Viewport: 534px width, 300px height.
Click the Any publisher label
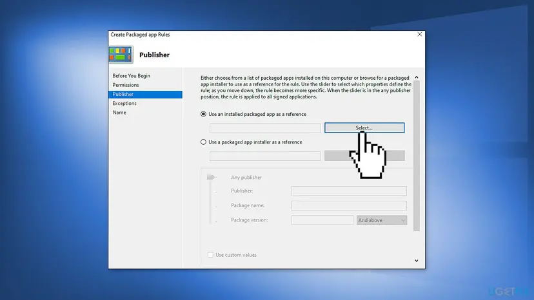point(246,177)
